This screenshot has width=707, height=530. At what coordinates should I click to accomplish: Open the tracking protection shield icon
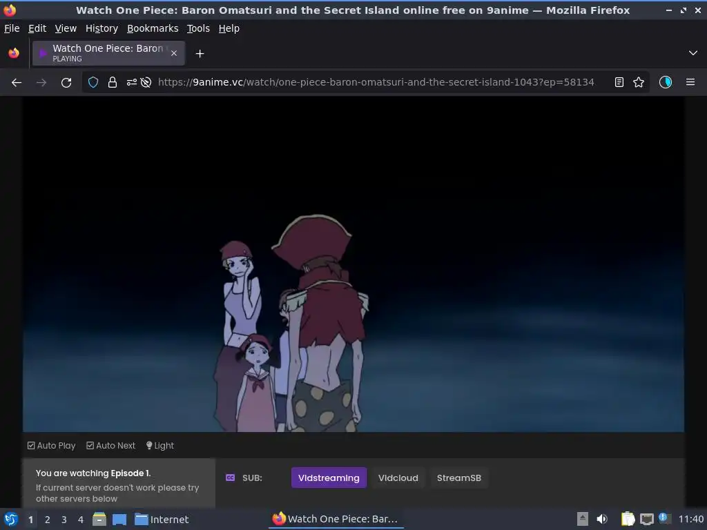point(93,83)
